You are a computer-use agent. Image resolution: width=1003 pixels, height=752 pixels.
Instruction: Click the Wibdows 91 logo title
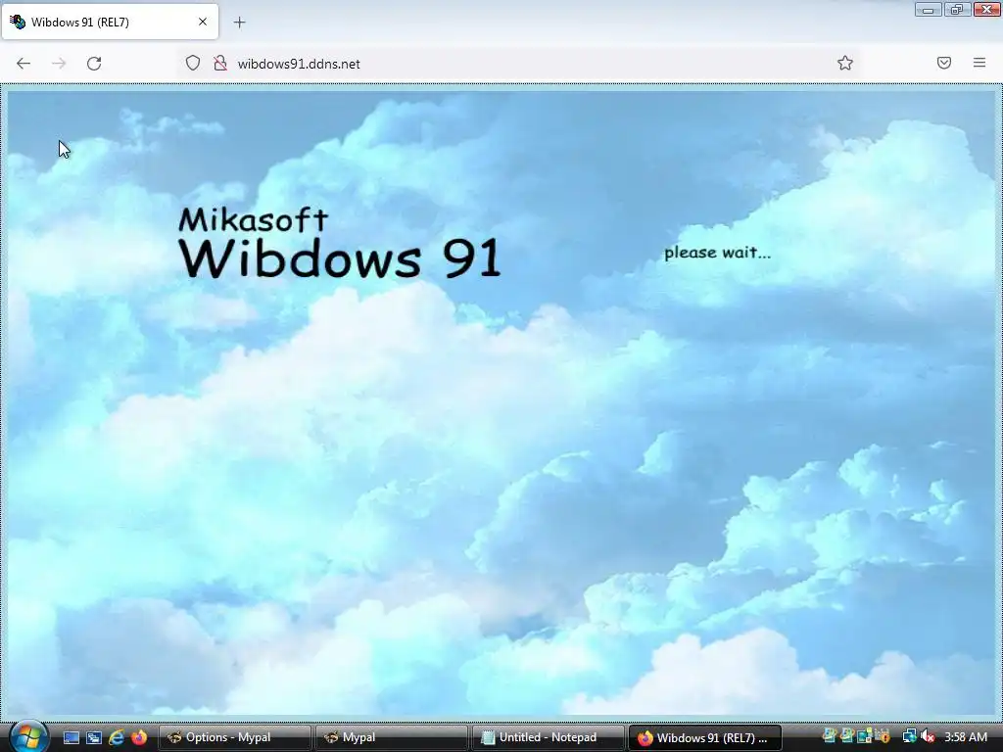[x=340, y=258]
